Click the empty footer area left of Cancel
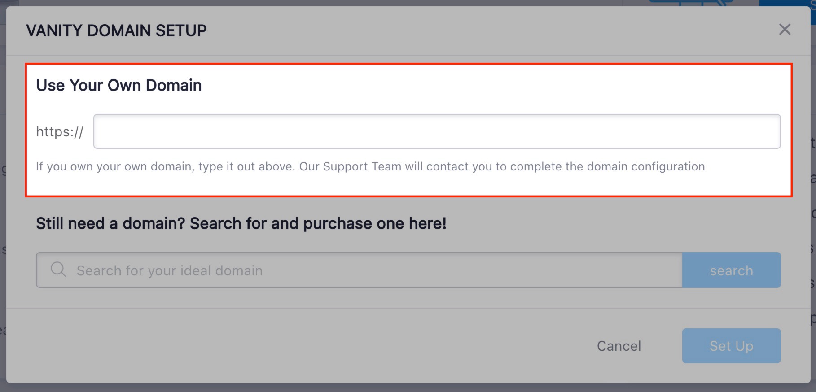This screenshot has height=392, width=816. 296,346
